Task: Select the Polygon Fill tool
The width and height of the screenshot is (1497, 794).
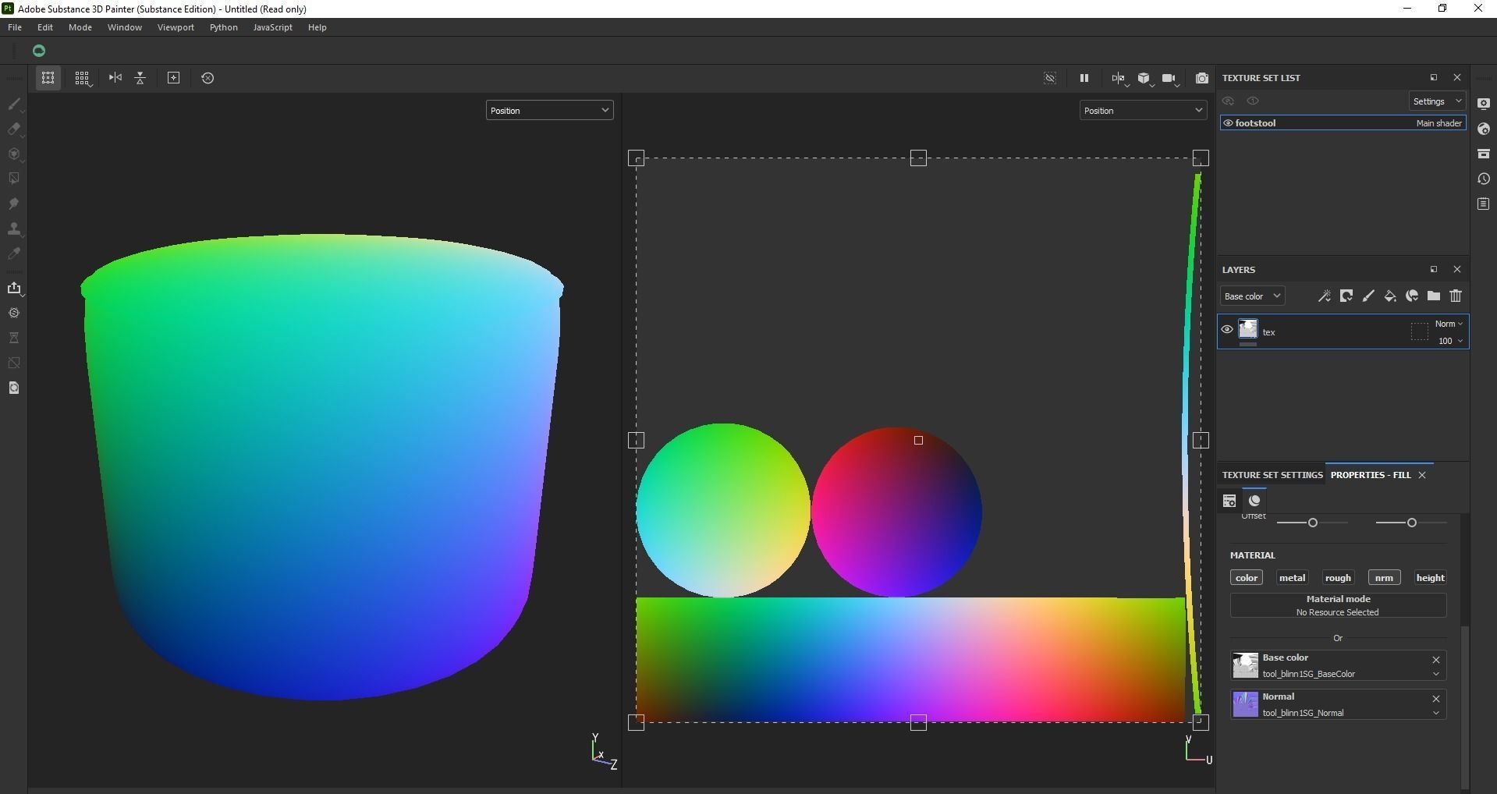Action: click(x=14, y=179)
